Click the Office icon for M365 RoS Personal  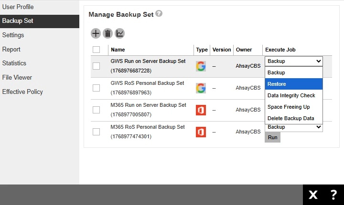tap(201, 132)
